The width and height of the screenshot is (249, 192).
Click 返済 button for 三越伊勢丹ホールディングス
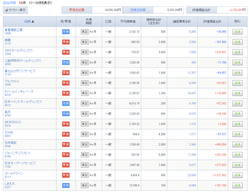(x=238, y=62)
